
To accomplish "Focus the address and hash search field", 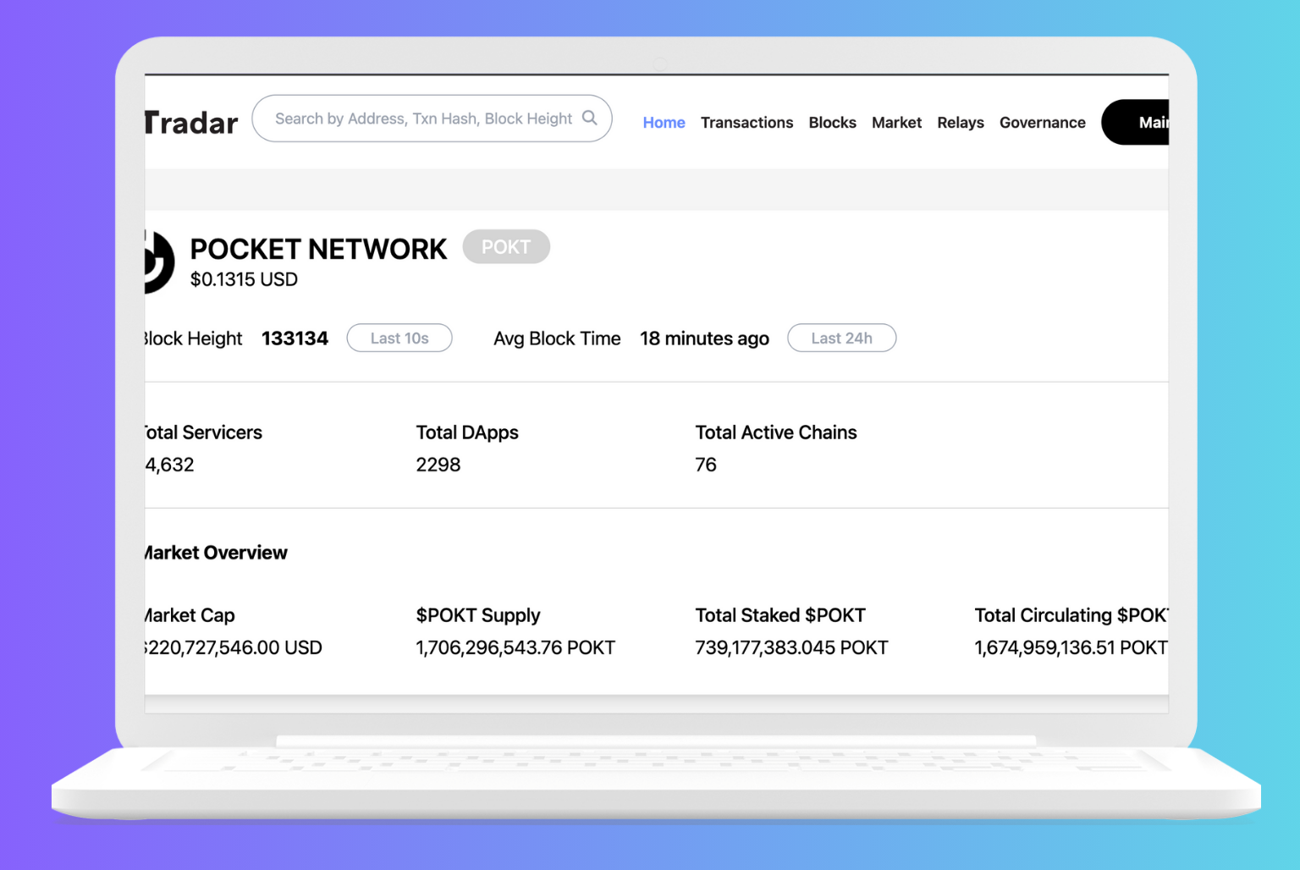I will tap(432, 118).
